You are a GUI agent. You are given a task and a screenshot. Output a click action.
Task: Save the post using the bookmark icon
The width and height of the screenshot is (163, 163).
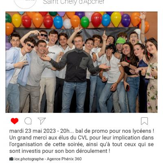coord(144,121)
